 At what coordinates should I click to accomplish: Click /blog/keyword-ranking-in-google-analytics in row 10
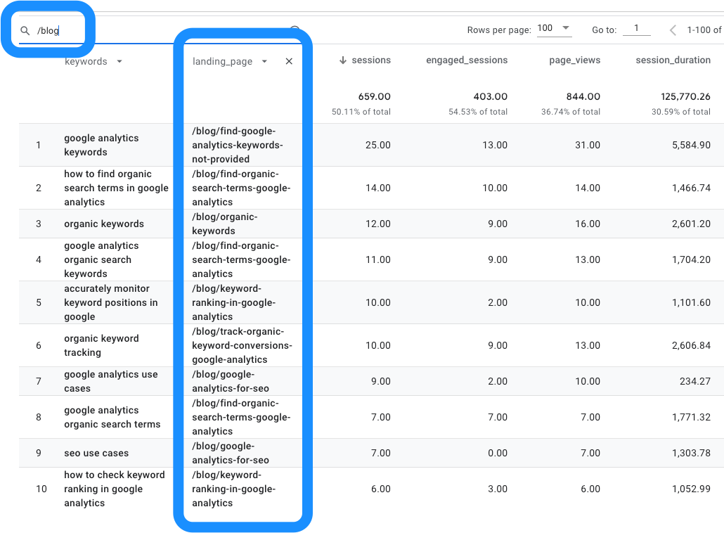click(x=233, y=489)
